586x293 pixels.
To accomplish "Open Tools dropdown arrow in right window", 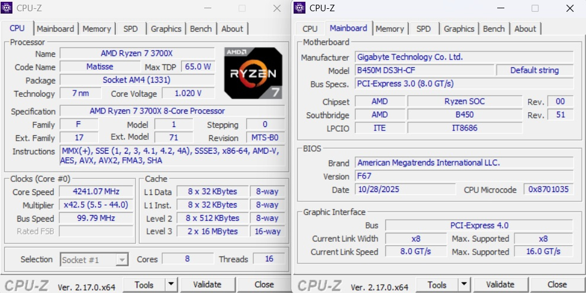I will (464, 285).
